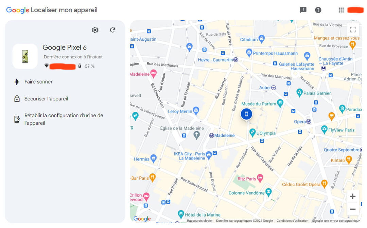The image size is (367, 228).
Task: Click the Rue de Provence label
Action: [333, 46]
